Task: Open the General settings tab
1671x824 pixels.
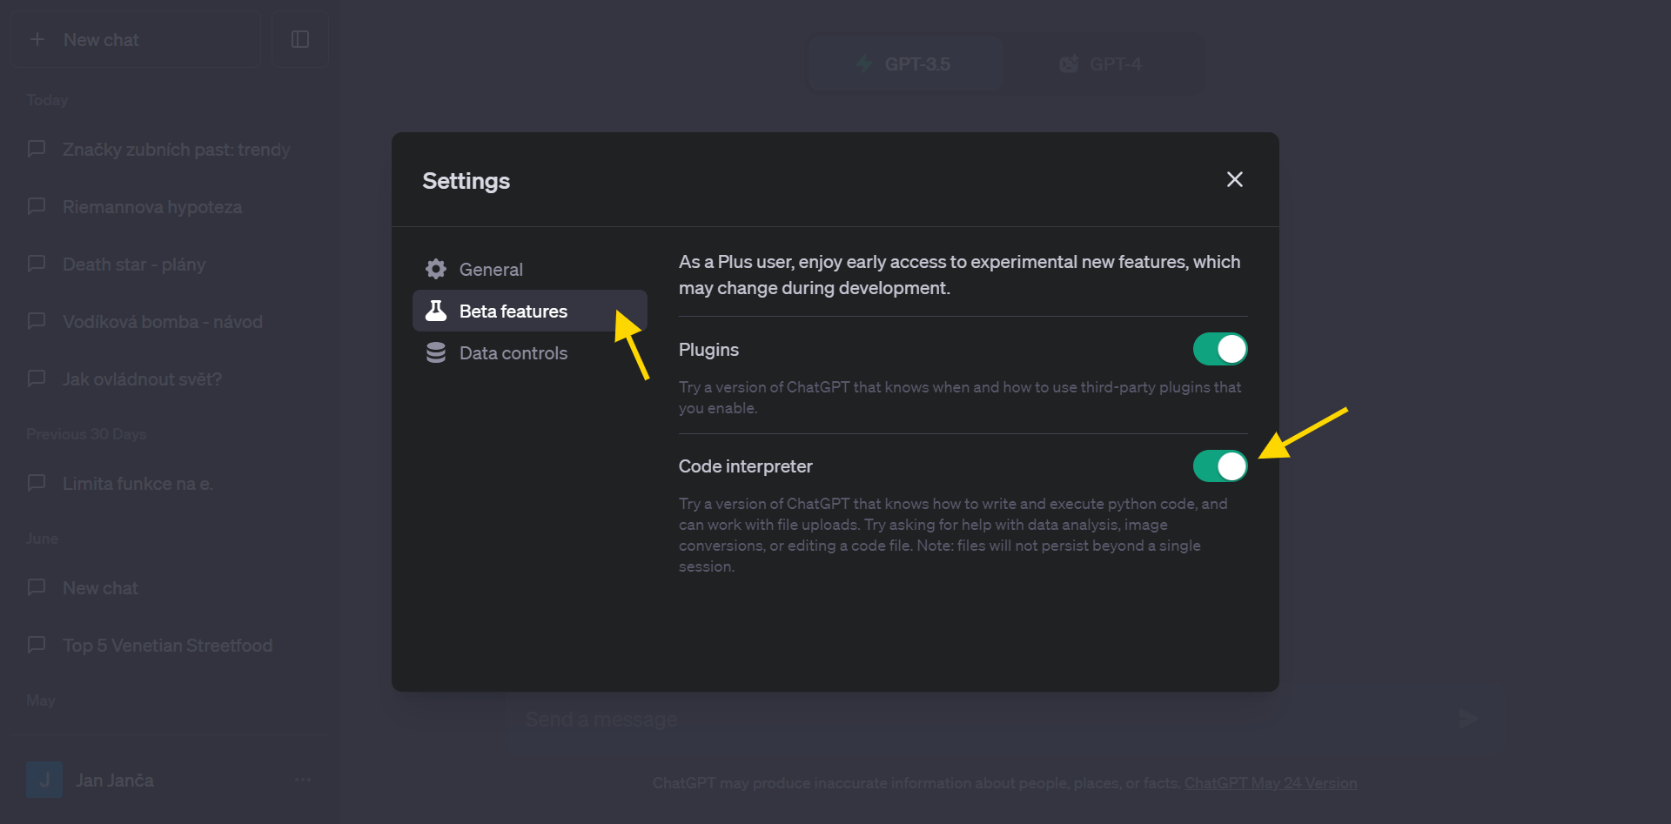Action: pyautogui.click(x=530, y=269)
